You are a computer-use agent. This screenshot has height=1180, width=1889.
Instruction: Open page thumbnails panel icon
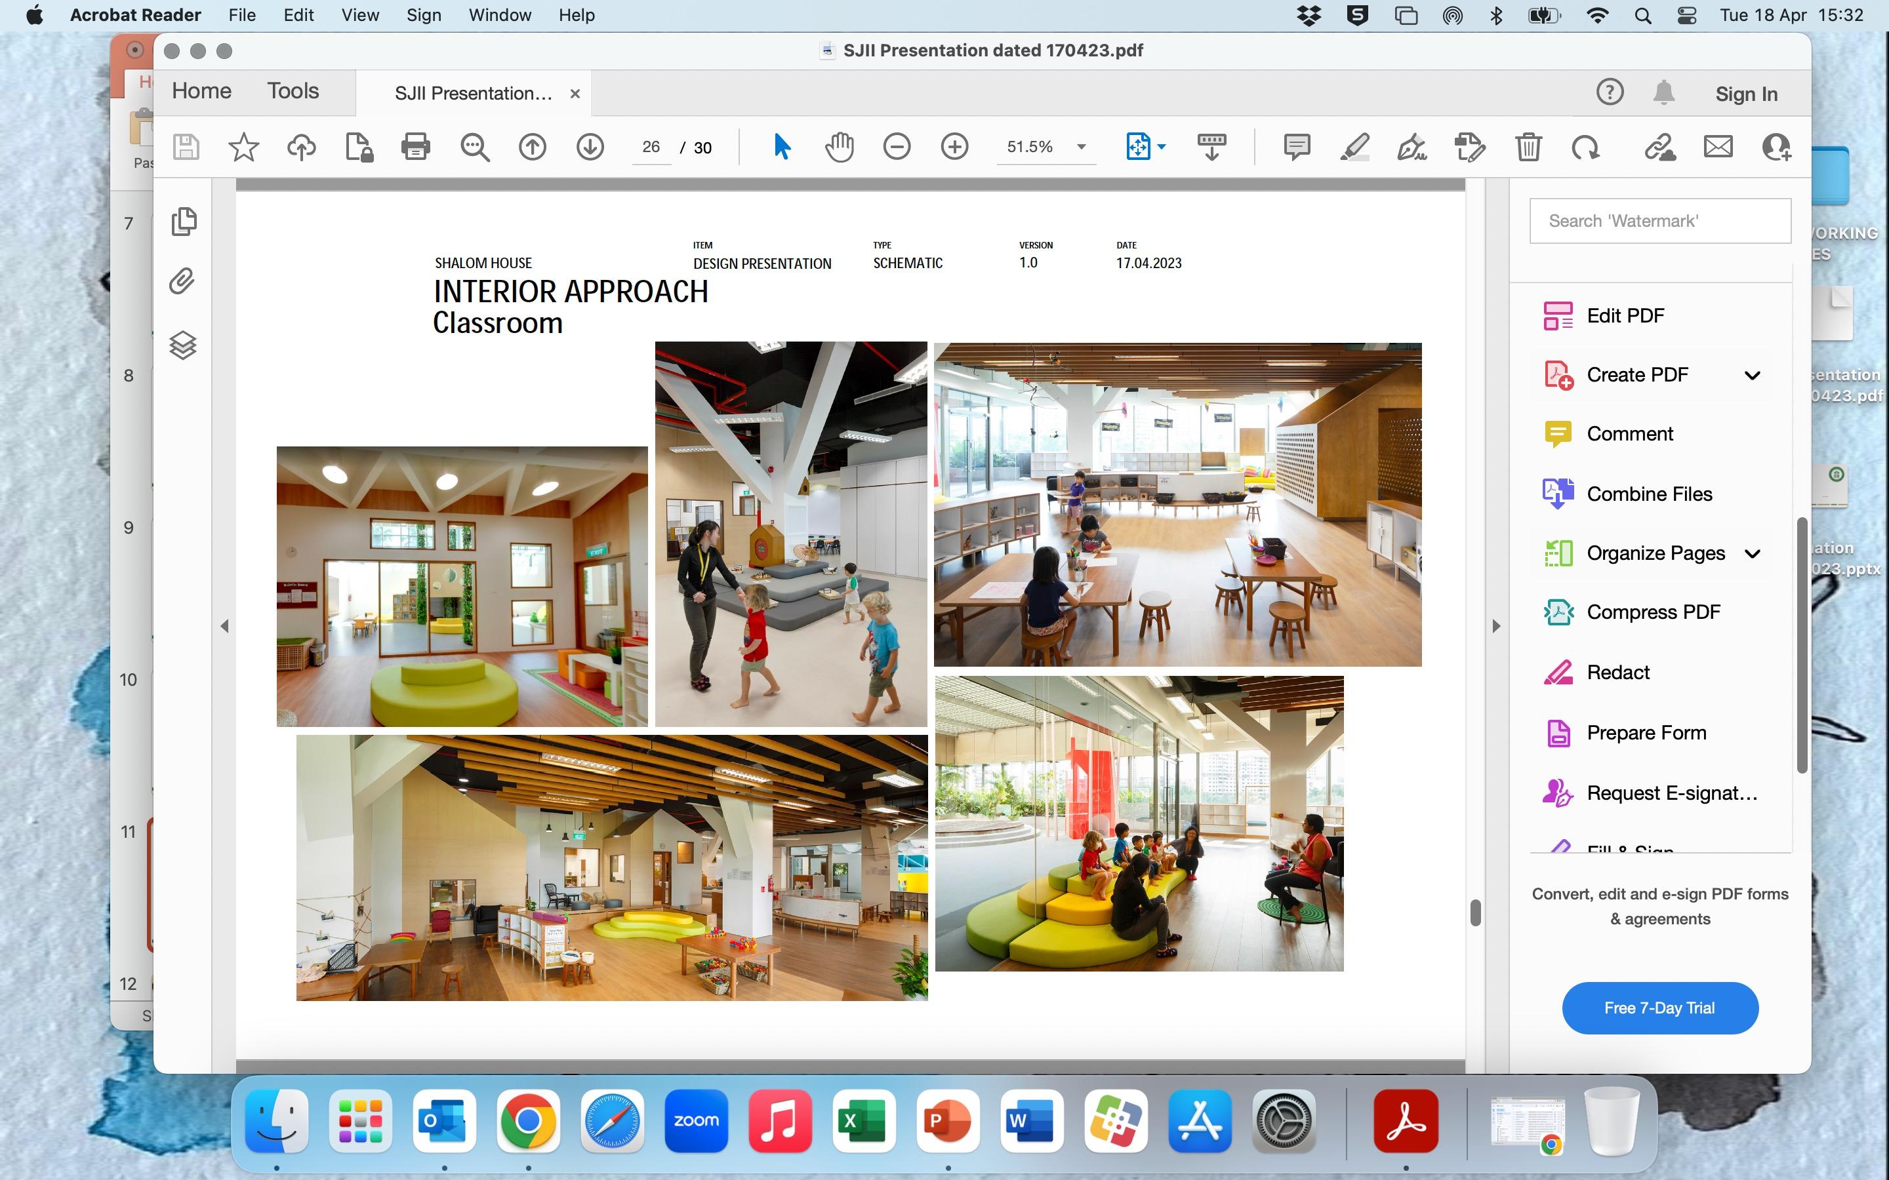pyautogui.click(x=184, y=222)
